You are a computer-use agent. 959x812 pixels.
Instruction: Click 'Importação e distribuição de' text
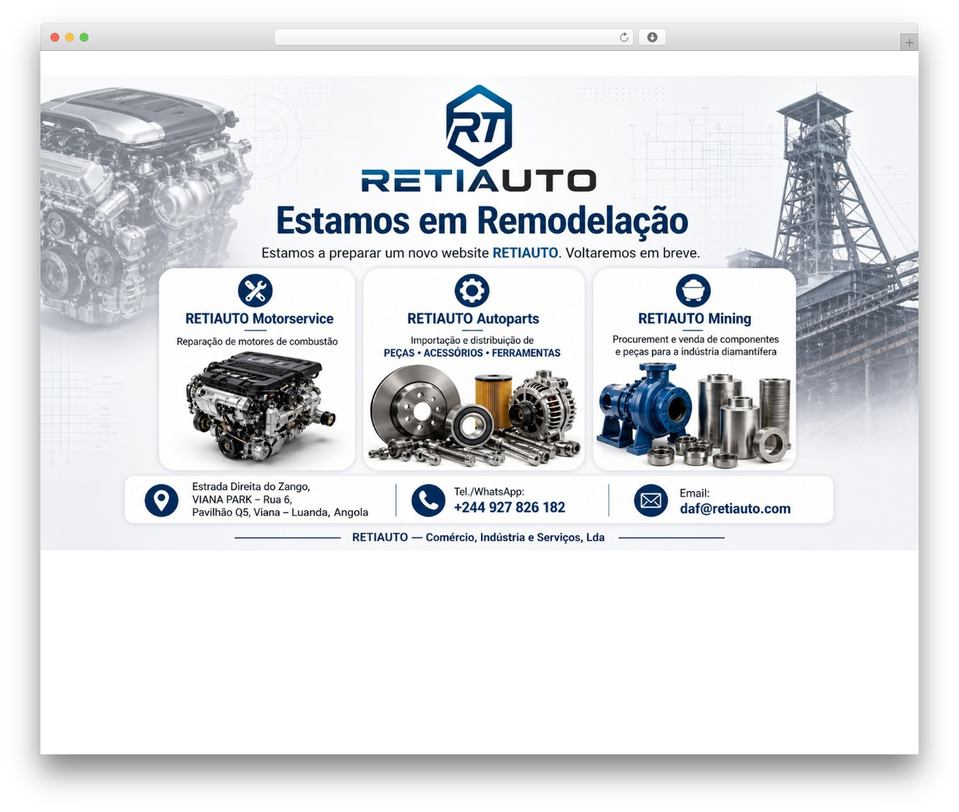click(x=472, y=340)
